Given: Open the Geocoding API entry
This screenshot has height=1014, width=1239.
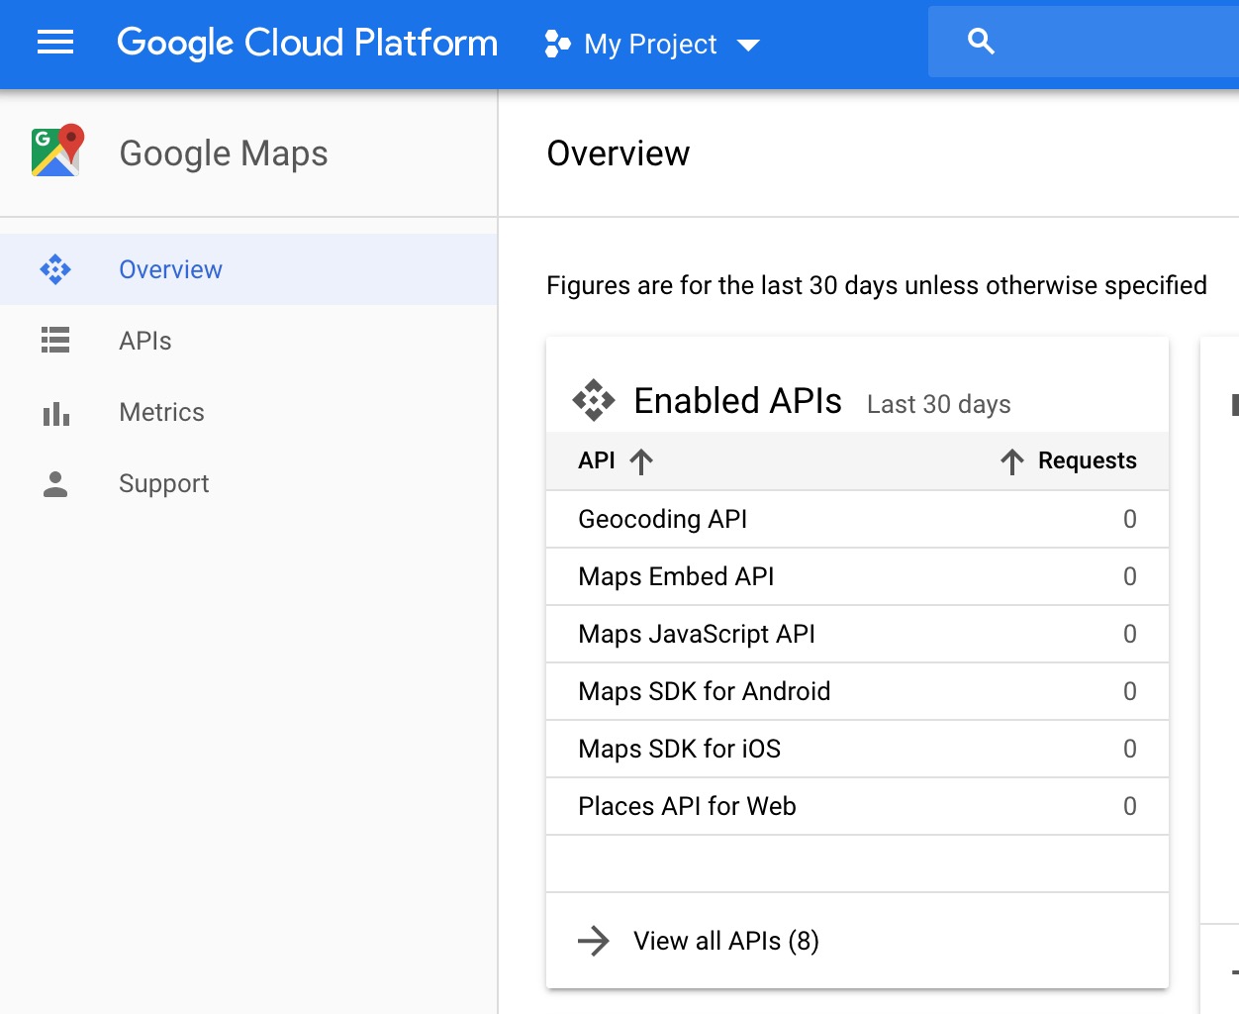Looking at the screenshot, I should click(662, 519).
